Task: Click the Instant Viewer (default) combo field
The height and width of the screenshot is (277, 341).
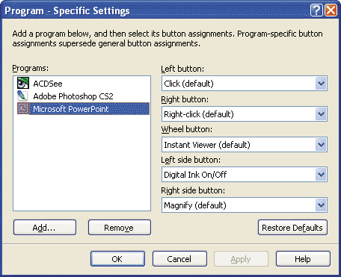Action: (245, 145)
